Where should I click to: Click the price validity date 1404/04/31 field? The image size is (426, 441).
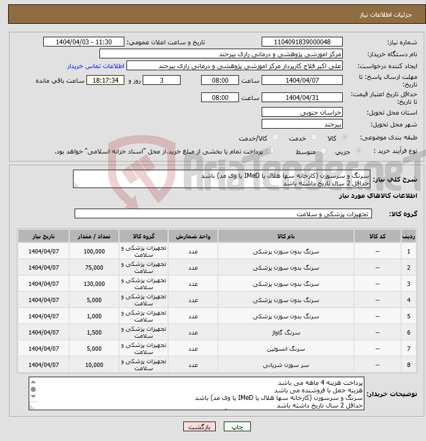tap(302, 98)
